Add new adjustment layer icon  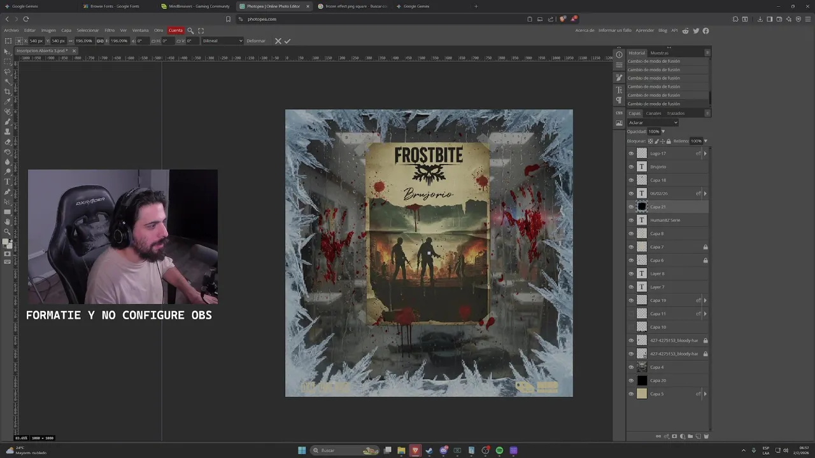click(x=682, y=436)
